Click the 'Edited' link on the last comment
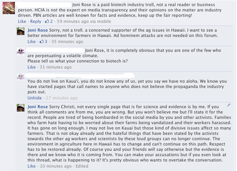The image size is (237, 171). coord(81,167)
